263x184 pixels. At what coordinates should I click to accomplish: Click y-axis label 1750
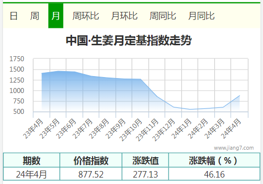pyautogui.click(x=17, y=59)
